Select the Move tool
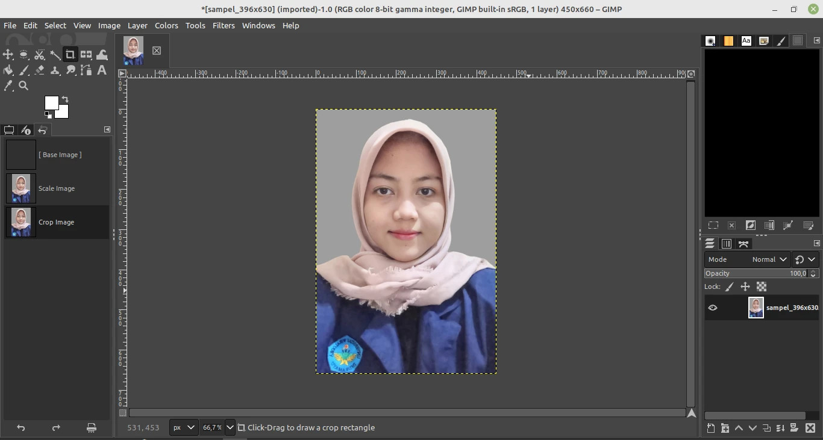 tap(8, 55)
